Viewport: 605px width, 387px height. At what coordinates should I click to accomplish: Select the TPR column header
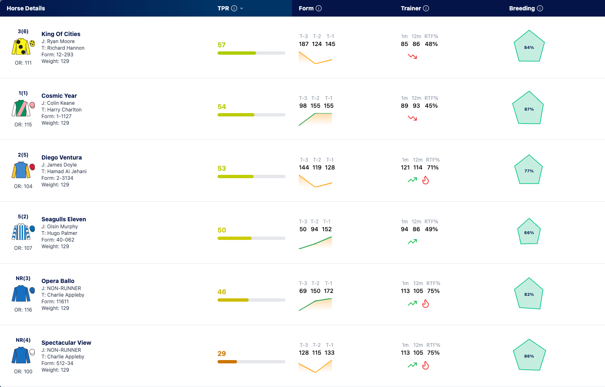click(x=223, y=8)
